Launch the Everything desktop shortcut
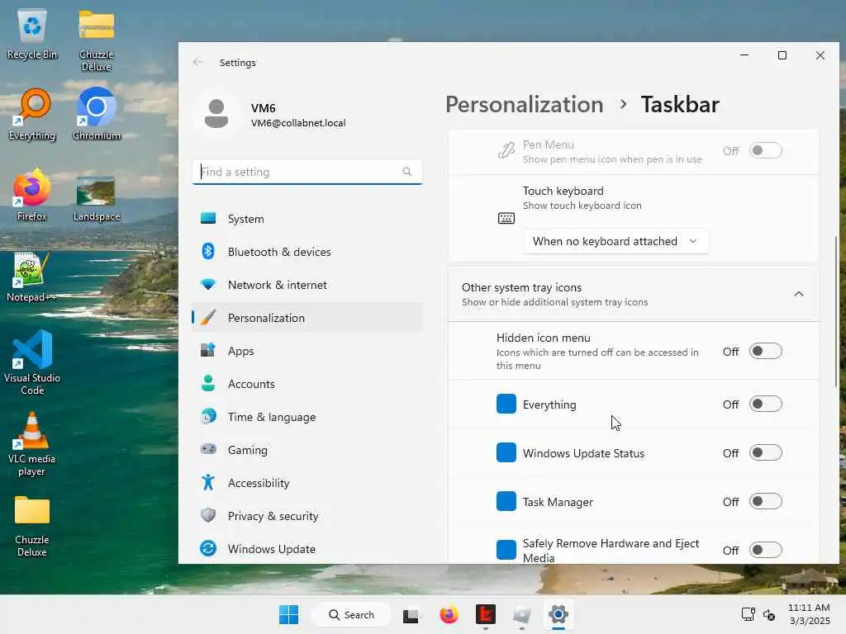The width and height of the screenshot is (846, 634). click(32, 115)
